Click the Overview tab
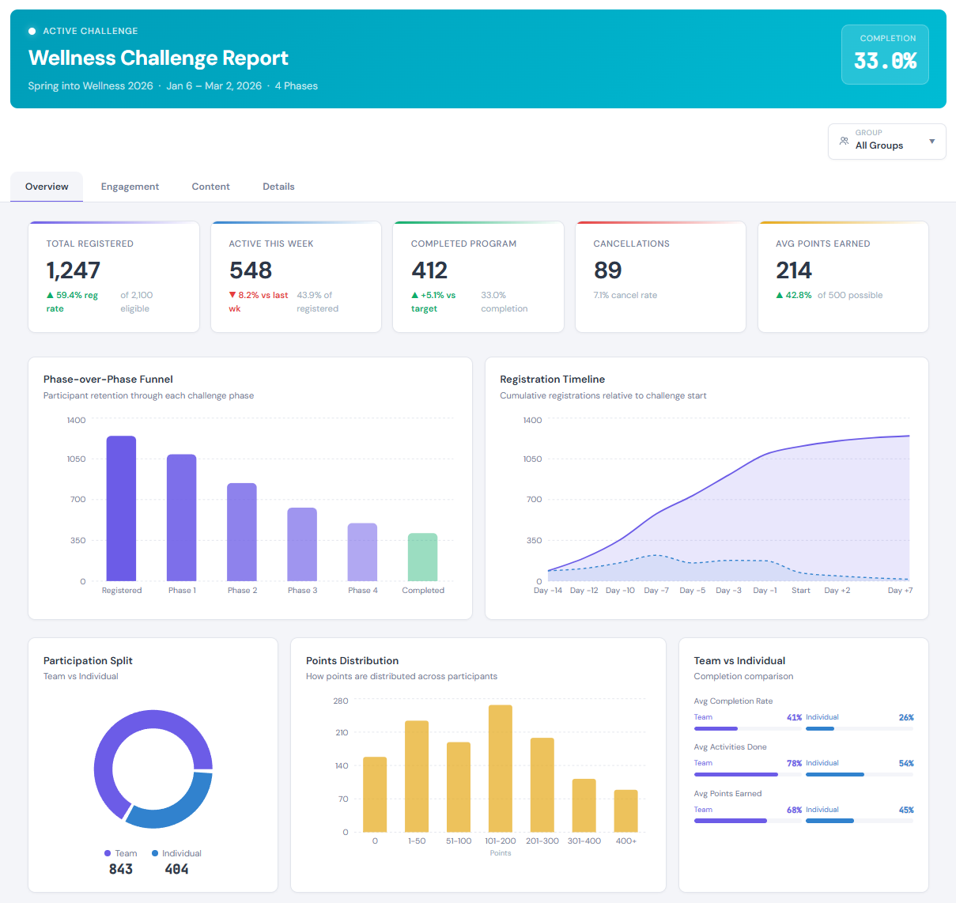This screenshot has height=903, width=956. [x=47, y=187]
